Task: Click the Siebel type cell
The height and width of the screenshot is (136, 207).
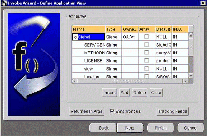Action: (x=114, y=37)
